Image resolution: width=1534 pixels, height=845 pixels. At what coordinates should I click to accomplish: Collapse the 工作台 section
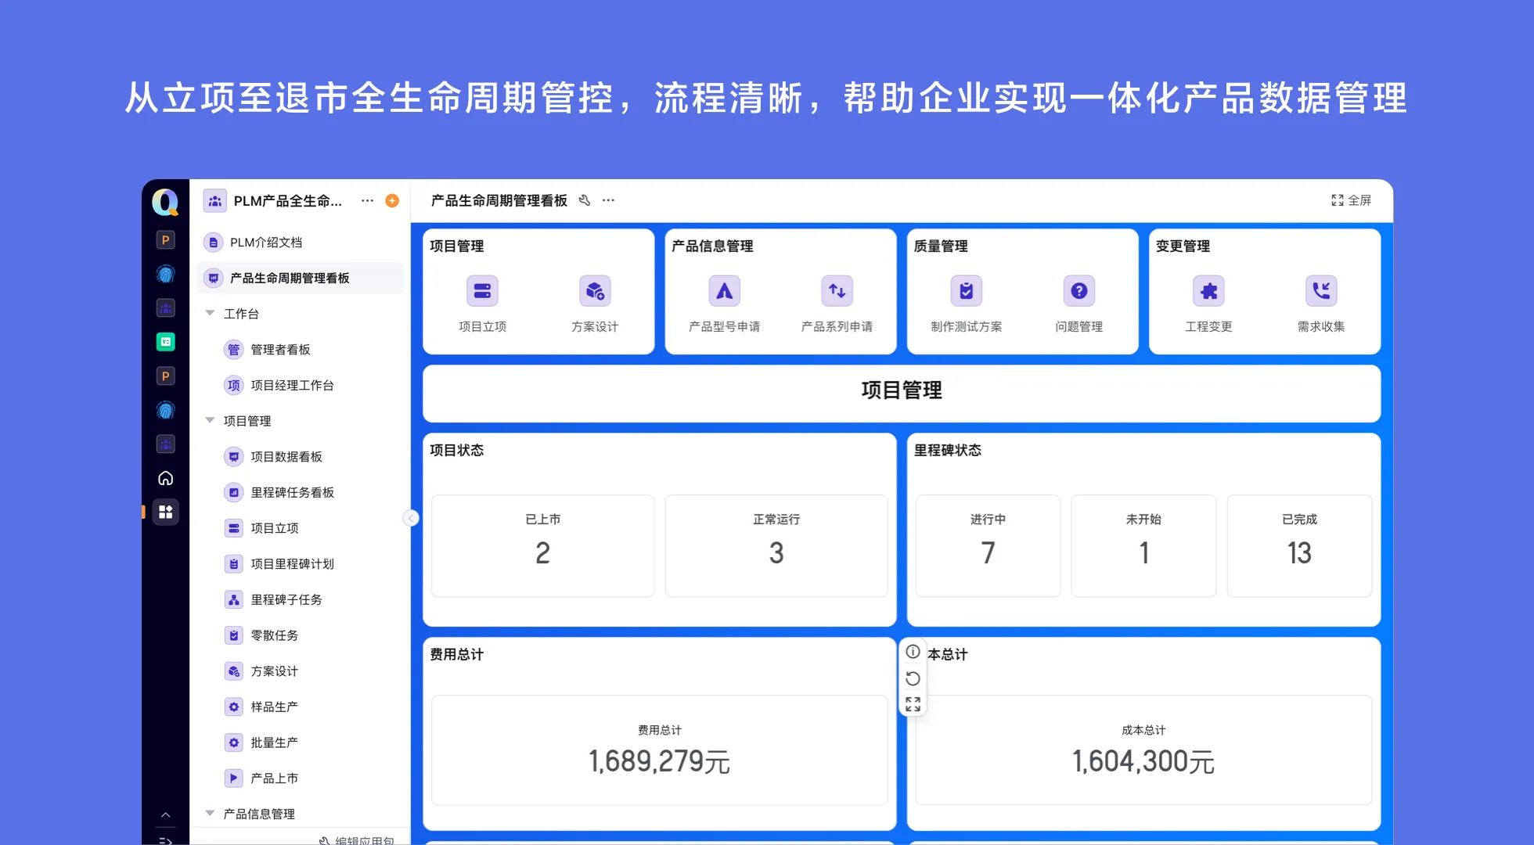pyautogui.click(x=210, y=313)
